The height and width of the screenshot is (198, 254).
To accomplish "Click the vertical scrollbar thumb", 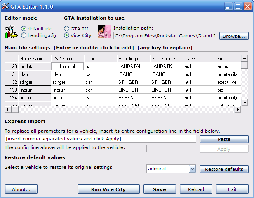I will click(245, 65).
